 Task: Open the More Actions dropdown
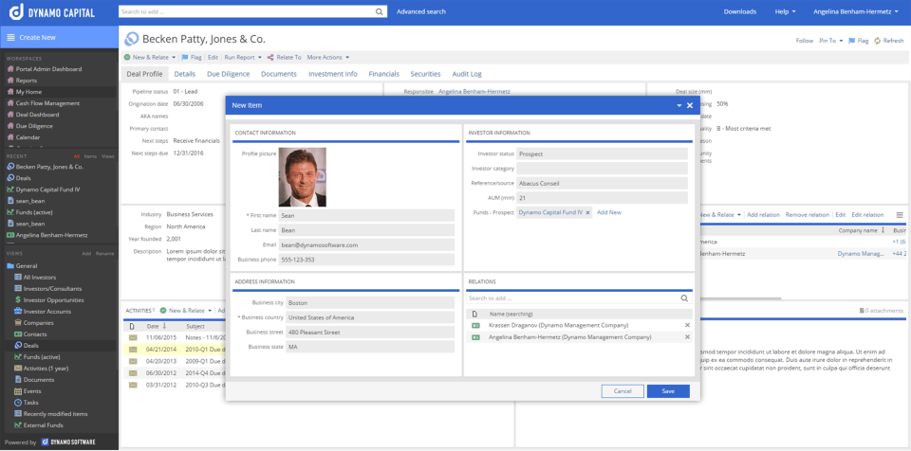[328, 58]
